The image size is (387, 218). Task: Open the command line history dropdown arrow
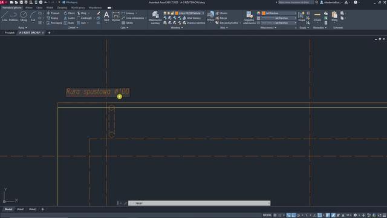click(x=268, y=203)
